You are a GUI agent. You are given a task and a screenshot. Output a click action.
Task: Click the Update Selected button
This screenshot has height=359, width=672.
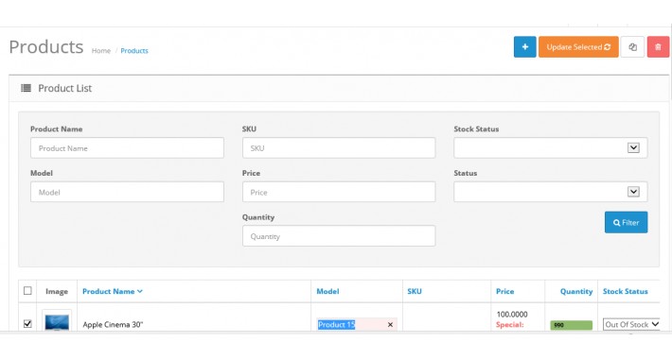(x=578, y=46)
